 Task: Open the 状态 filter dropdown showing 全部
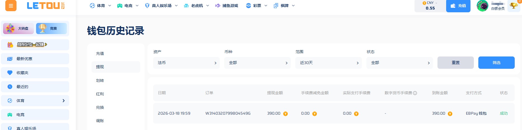[400, 63]
